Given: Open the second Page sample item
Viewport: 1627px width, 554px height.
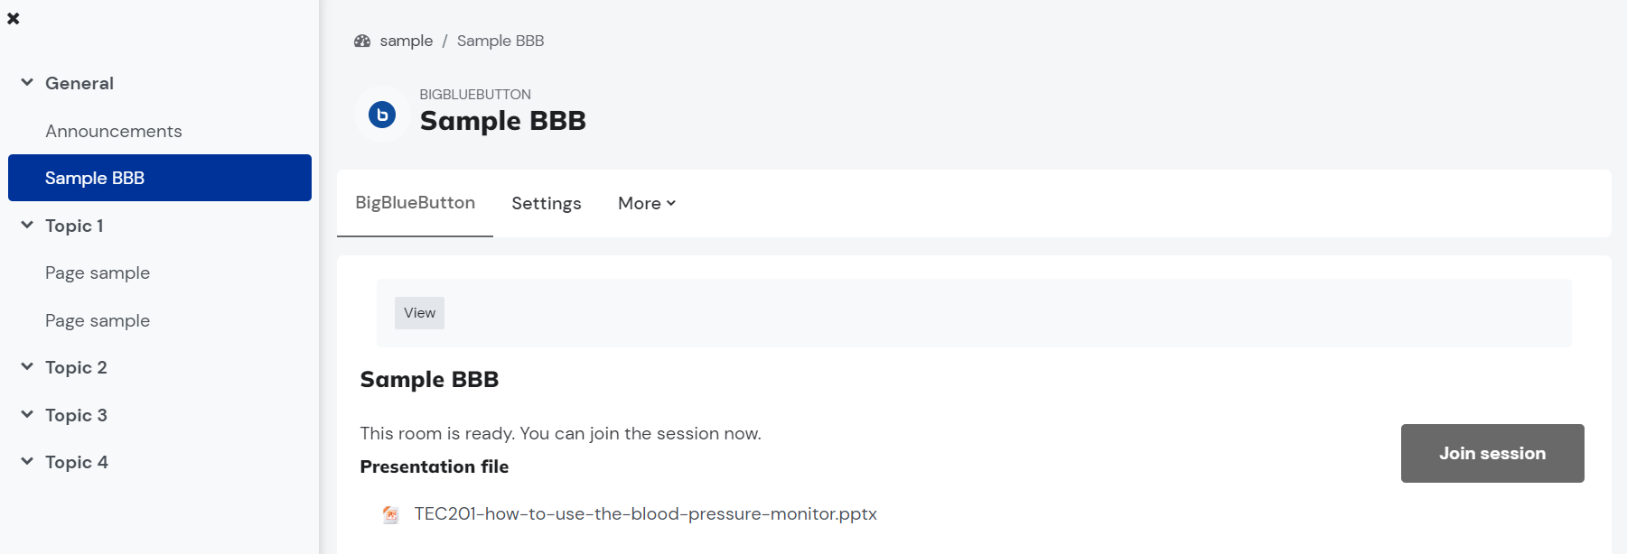Looking at the screenshot, I should [98, 320].
